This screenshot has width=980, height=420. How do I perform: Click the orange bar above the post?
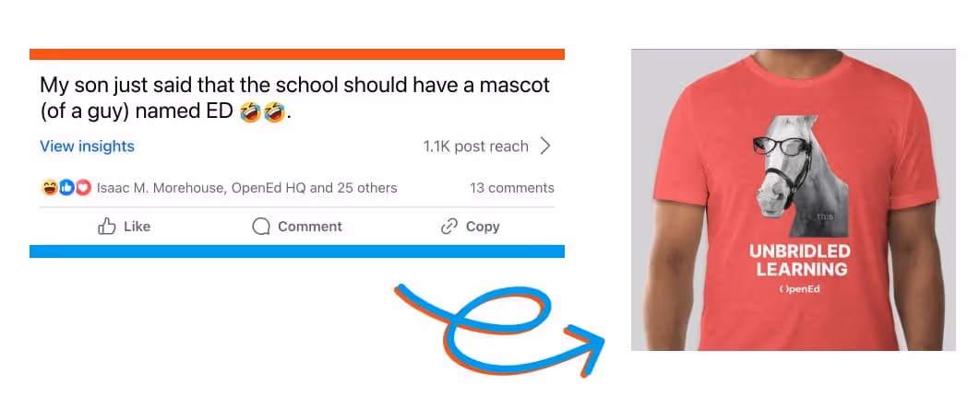pyautogui.click(x=297, y=54)
